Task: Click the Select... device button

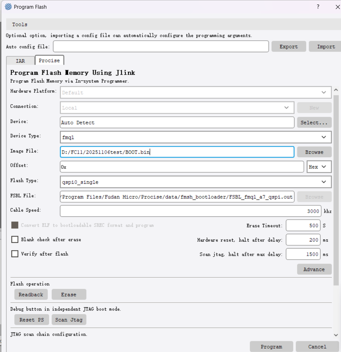Action: [314, 123]
